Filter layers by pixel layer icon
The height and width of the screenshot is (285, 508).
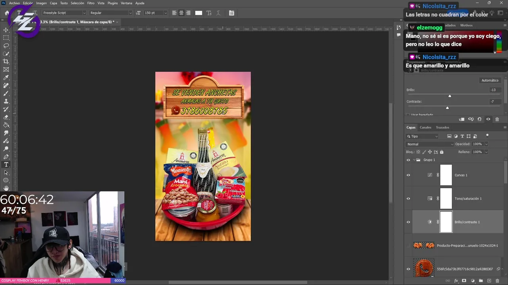click(449, 136)
